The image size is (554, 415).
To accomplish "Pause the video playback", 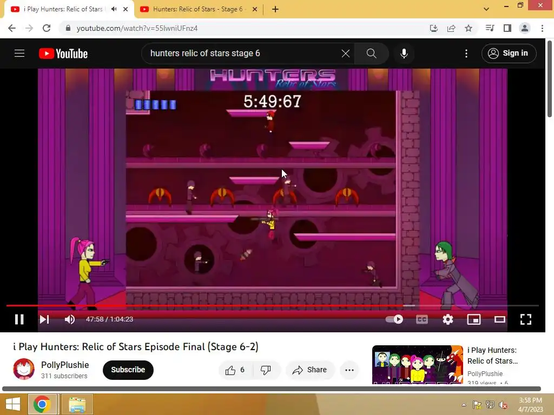I will coord(19,319).
